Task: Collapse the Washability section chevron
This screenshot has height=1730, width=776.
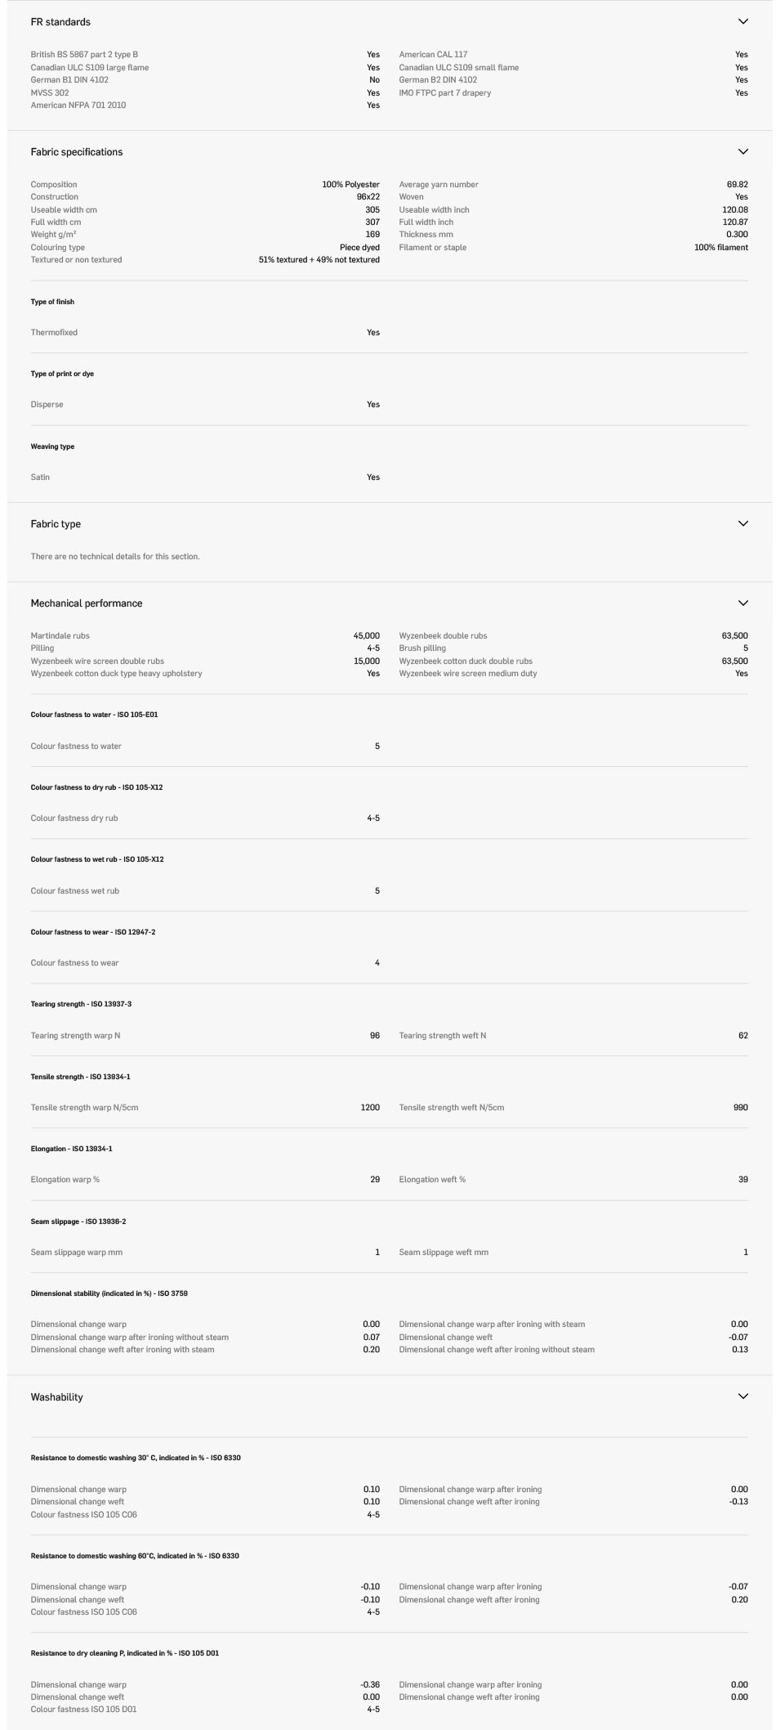Action: [743, 1397]
